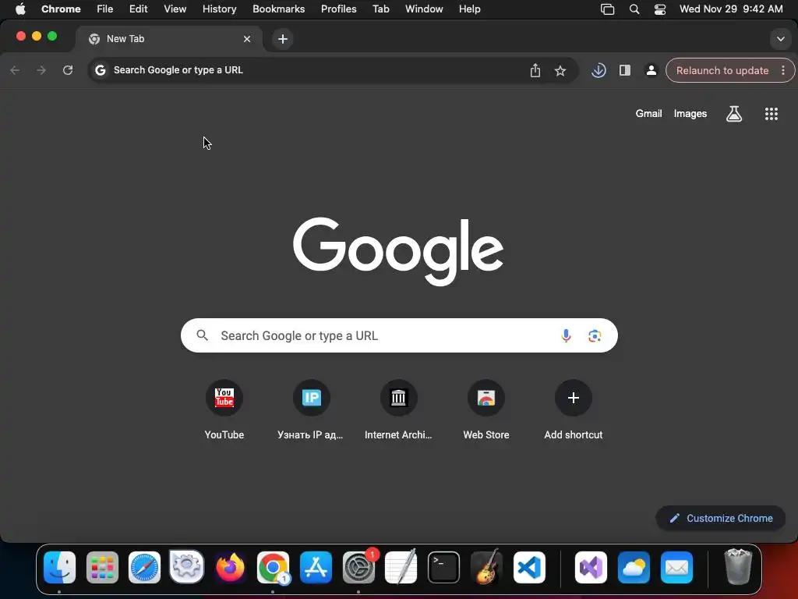Toggle the side panel icon
The height and width of the screenshot is (599, 798).
pos(625,70)
